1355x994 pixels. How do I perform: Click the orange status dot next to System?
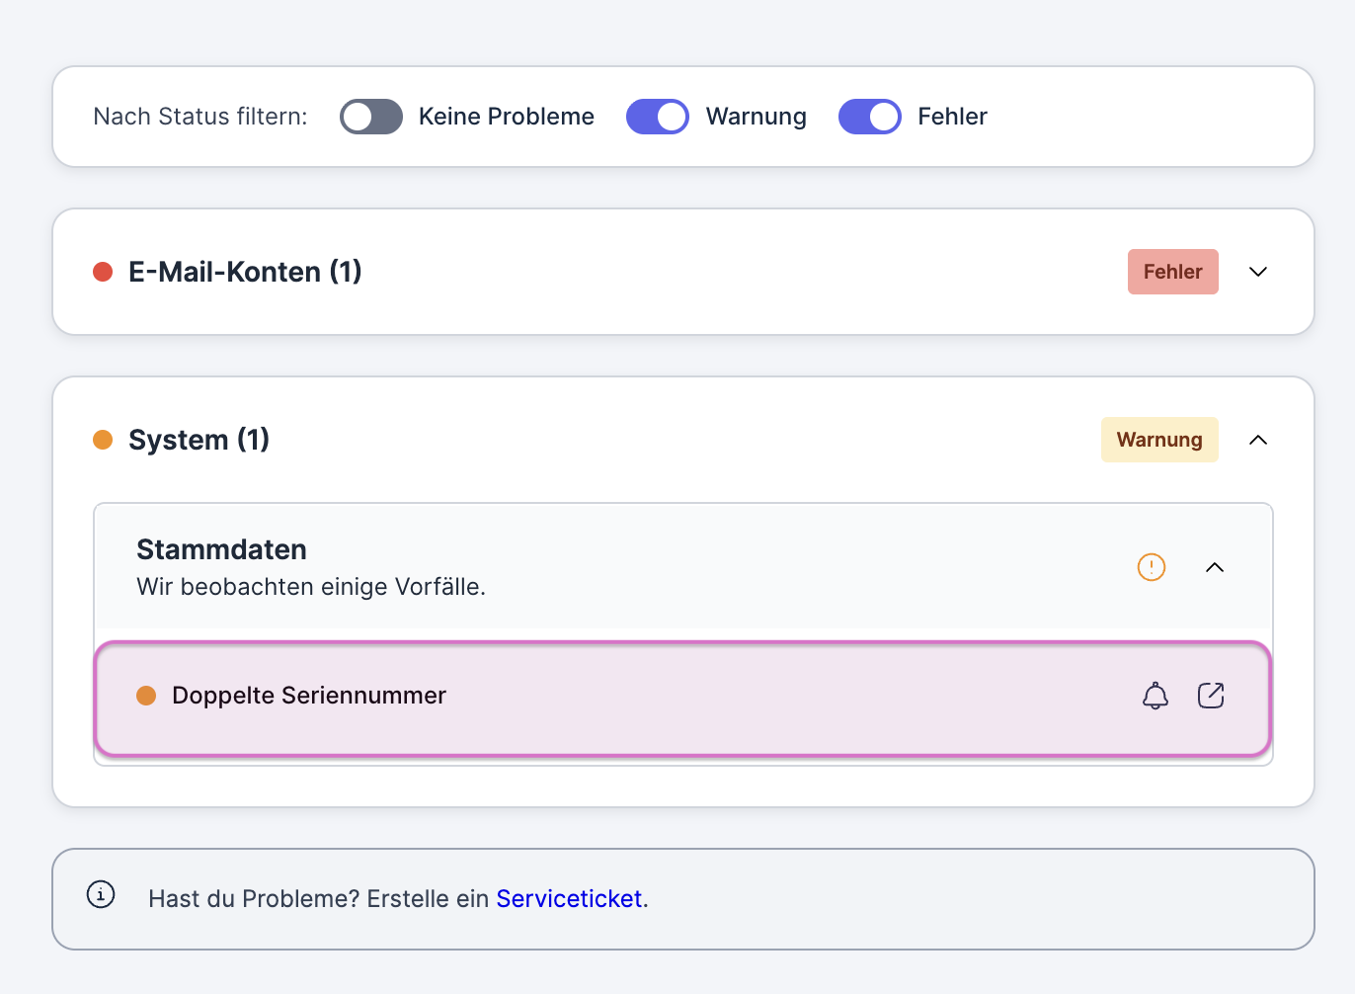tap(103, 440)
